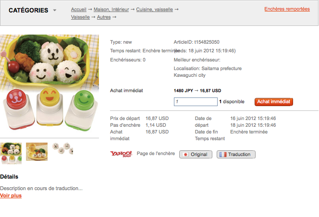
Task: Open the CATÉGORIES menu heading
Action: [28, 10]
